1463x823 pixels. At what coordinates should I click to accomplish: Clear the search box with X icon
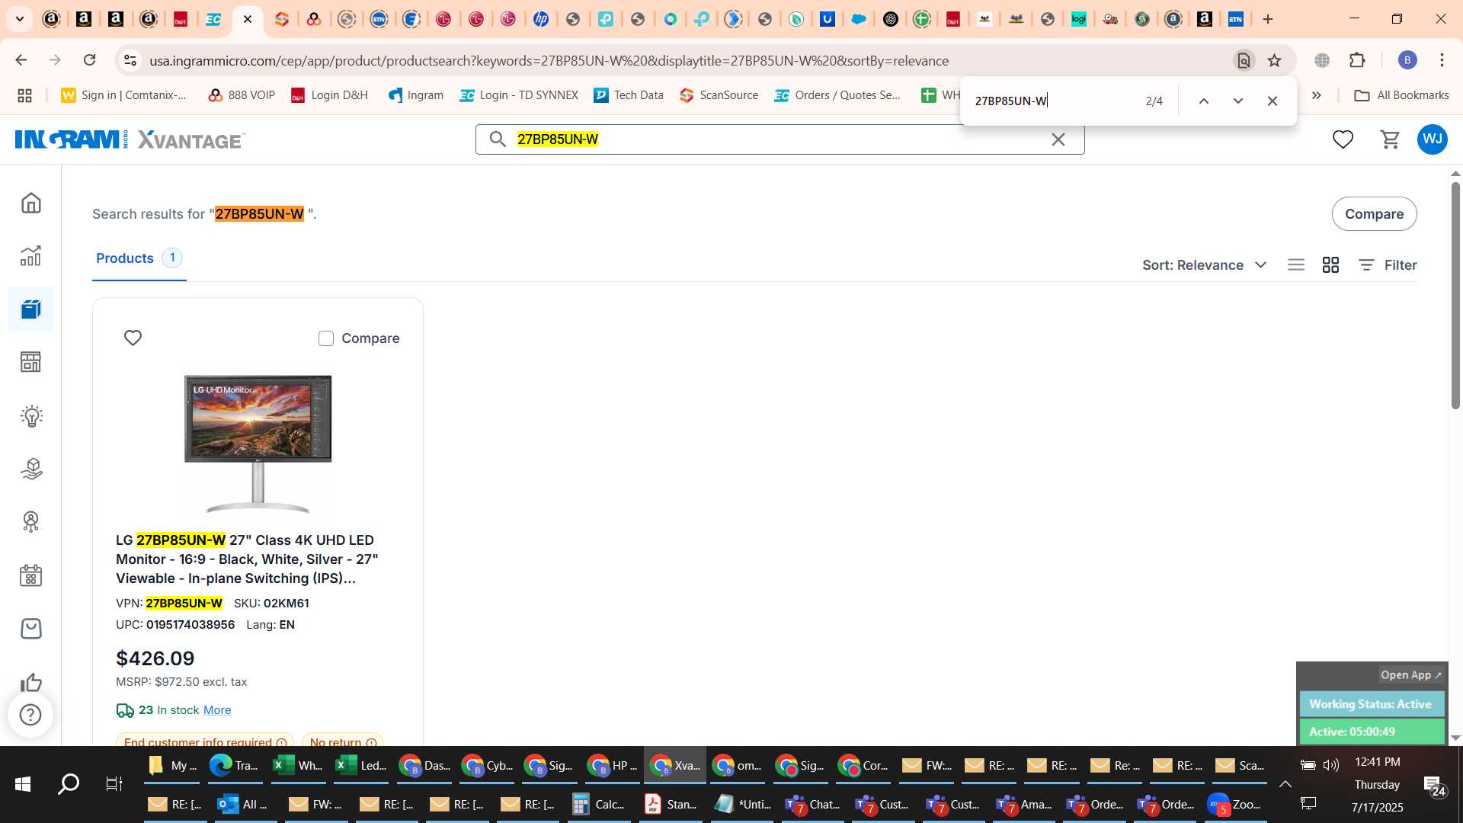pos(1058,139)
